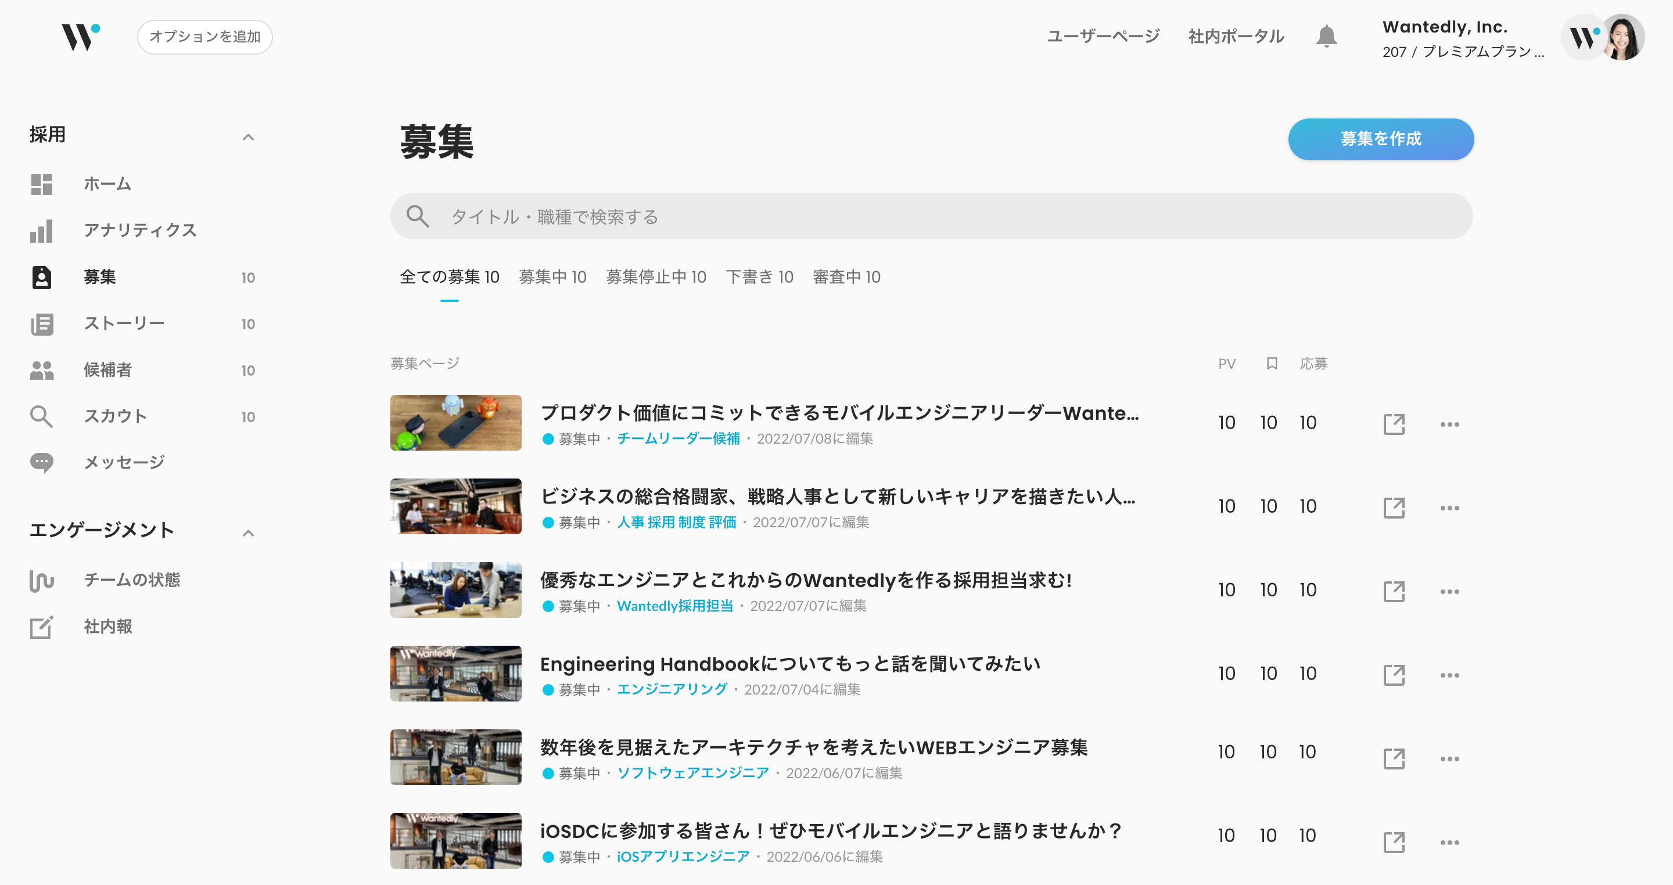
Task: Open the 候補者 people icon
Action: [42, 370]
